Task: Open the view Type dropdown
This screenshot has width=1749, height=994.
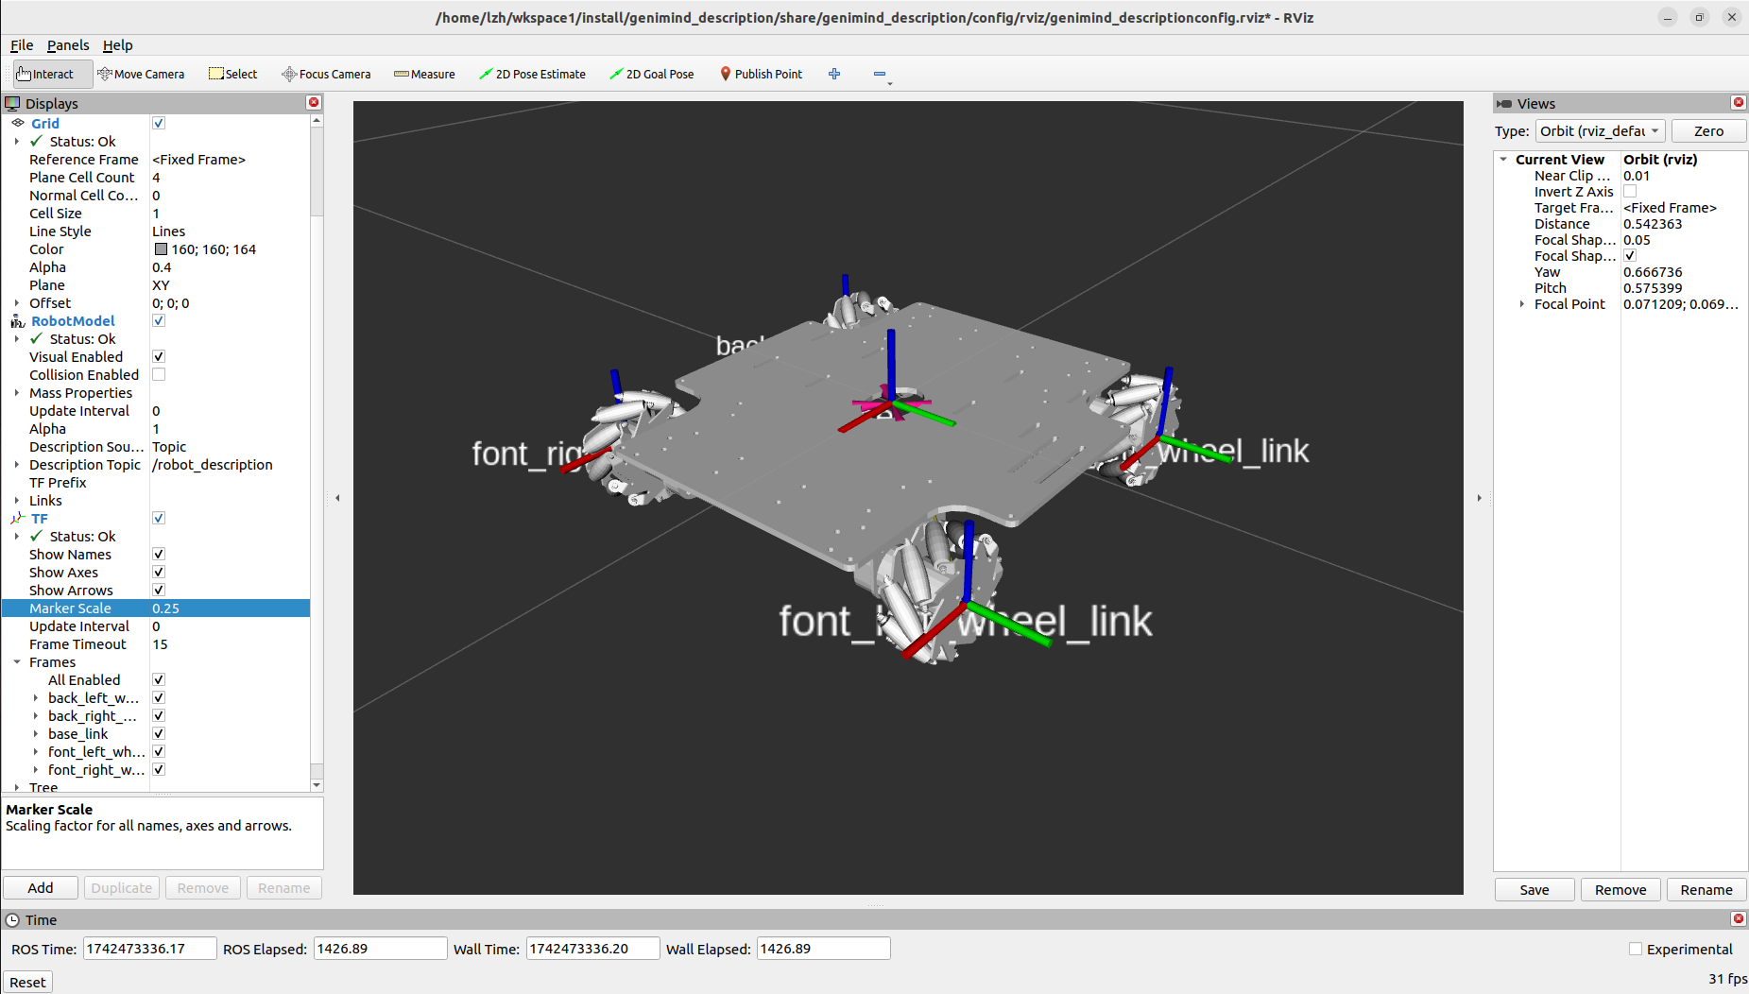Action: pyautogui.click(x=1599, y=131)
